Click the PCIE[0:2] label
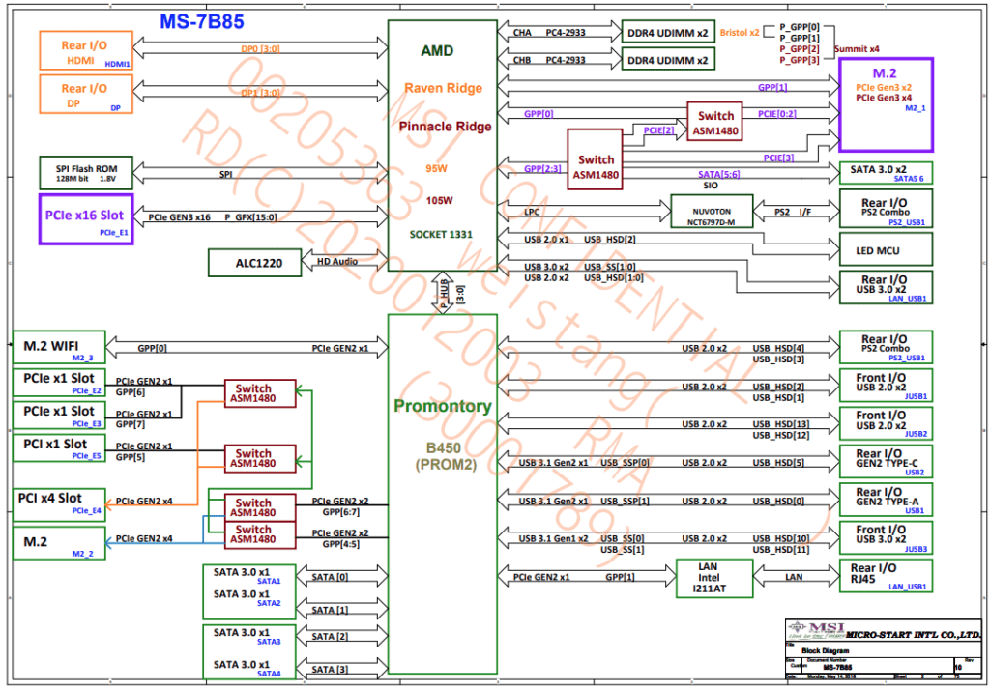This screenshot has height=690, width=990. 777,114
